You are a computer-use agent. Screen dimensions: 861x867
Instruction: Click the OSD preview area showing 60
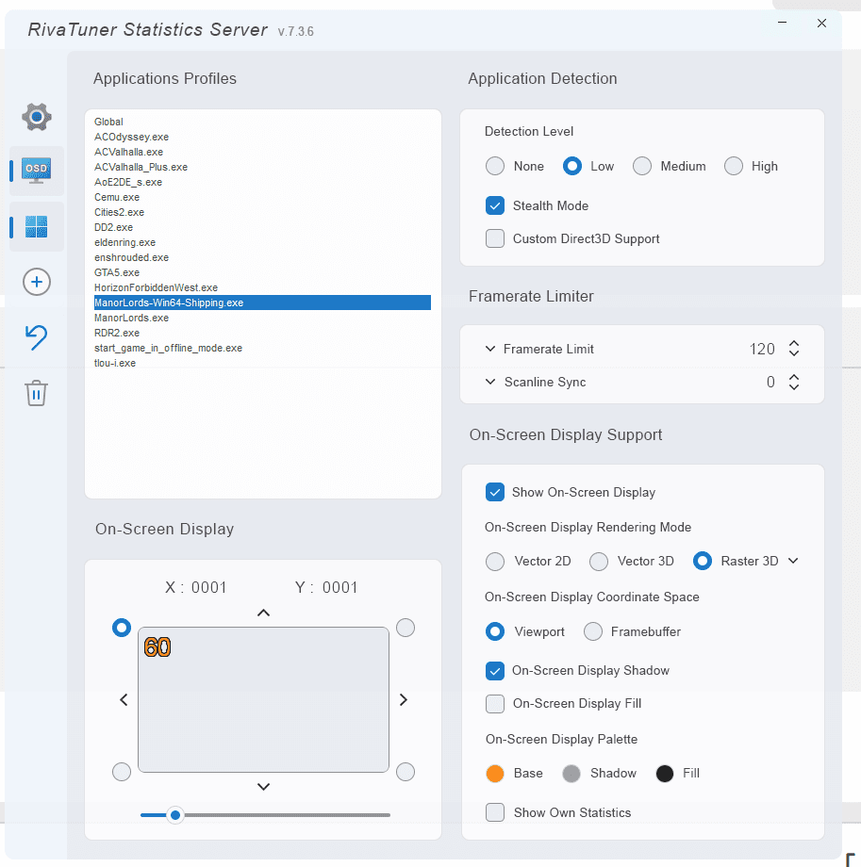(263, 699)
